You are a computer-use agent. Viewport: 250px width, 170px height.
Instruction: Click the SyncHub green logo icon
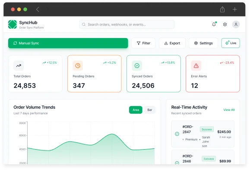13,24
